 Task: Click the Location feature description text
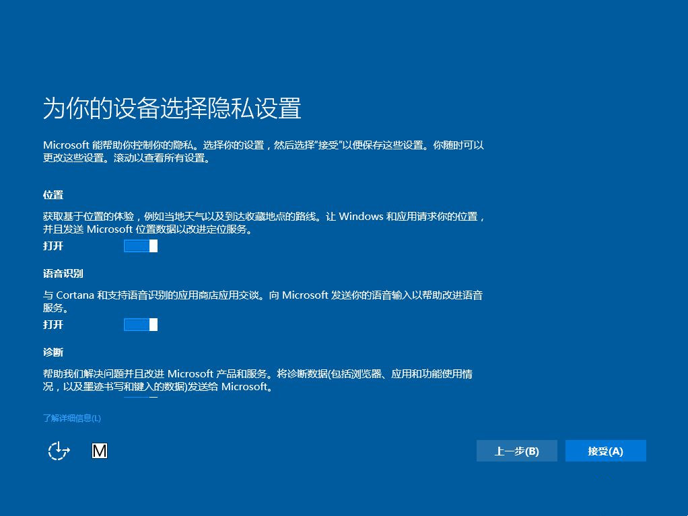coord(263,223)
